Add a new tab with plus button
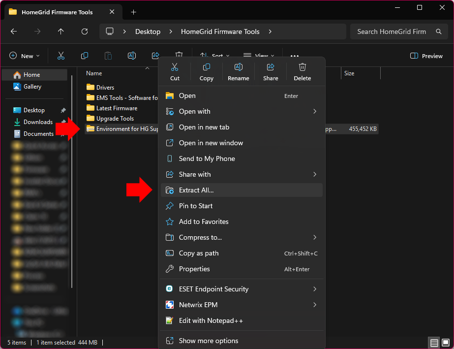The height and width of the screenshot is (349, 454). [133, 12]
